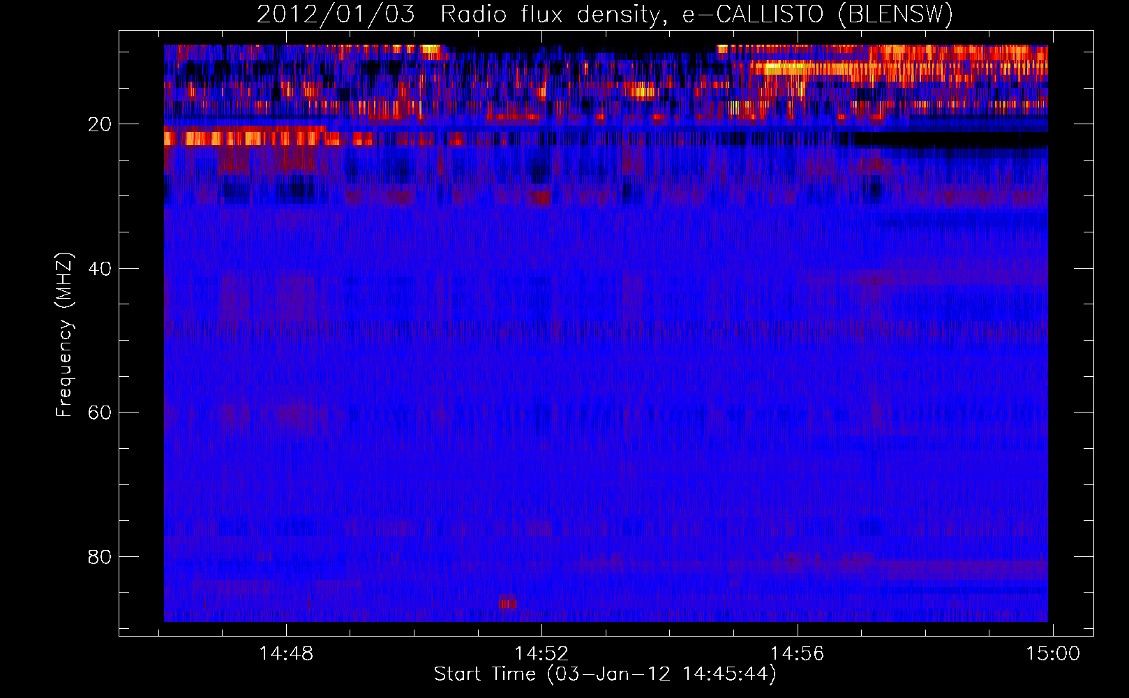This screenshot has height=698, width=1129.
Task: Click the '14:56' time tick label
Action: pos(797,654)
